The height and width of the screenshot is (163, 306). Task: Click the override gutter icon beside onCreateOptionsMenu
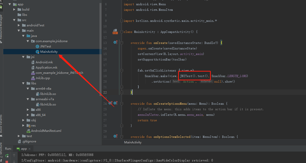point(115,103)
